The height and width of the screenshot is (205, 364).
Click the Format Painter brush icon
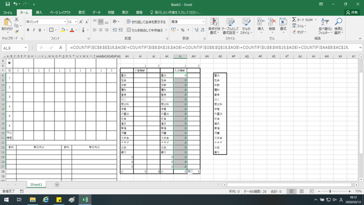(x=16, y=31)
